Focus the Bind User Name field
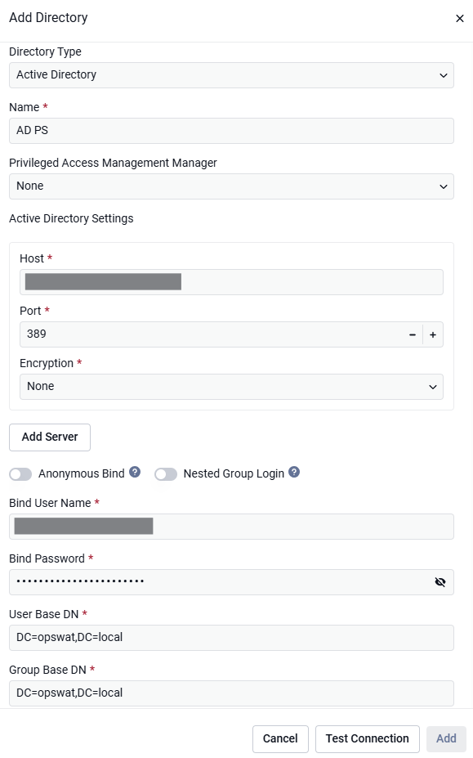Viewport: 473px width, 758px height. (231, 527)
